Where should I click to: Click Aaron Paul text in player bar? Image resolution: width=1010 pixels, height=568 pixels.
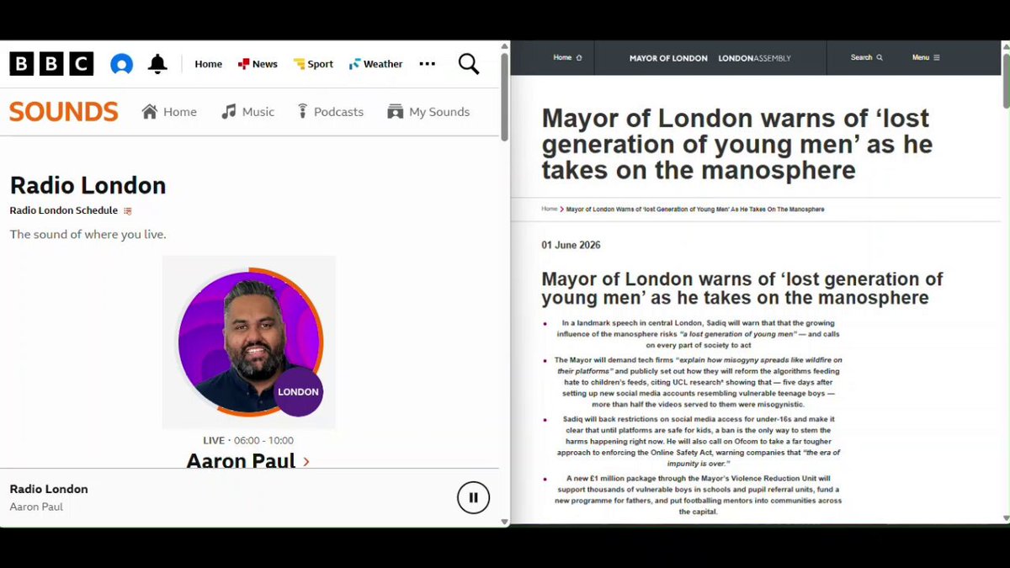(x=36, y=507)
